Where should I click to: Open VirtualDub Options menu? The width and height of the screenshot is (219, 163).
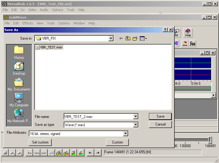(x=58, y=10)
